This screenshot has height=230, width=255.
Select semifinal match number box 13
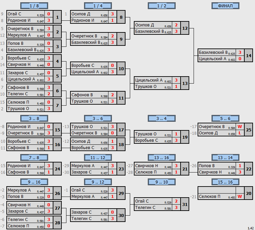coord(185,83)
